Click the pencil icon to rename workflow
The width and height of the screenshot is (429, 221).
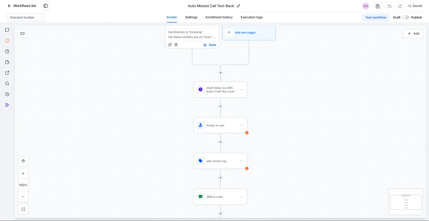point(238,6)
